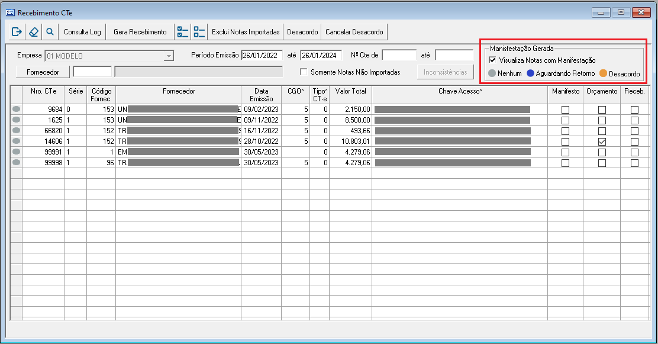Select date cell 28/10/2022
This screenshot has height=344, width=658.
[x=261, y=141]
